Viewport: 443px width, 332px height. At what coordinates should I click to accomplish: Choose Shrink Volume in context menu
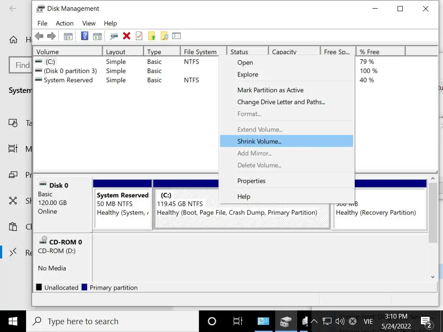click(x=286, y=141)
